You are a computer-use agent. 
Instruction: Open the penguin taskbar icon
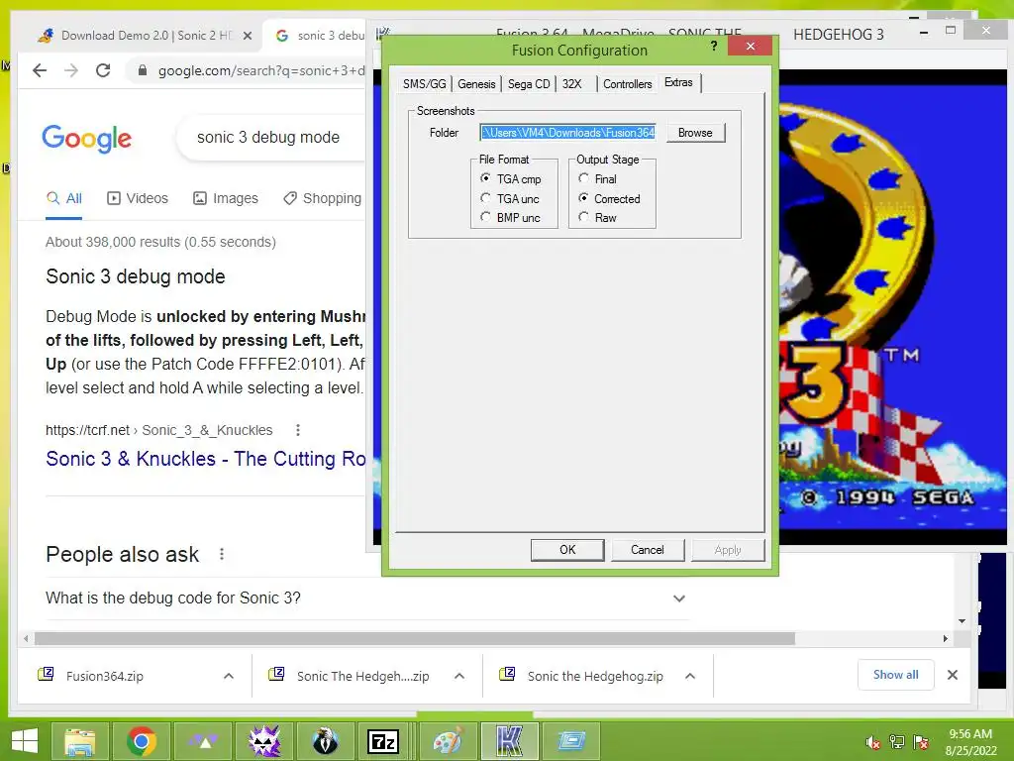point(325,741)
